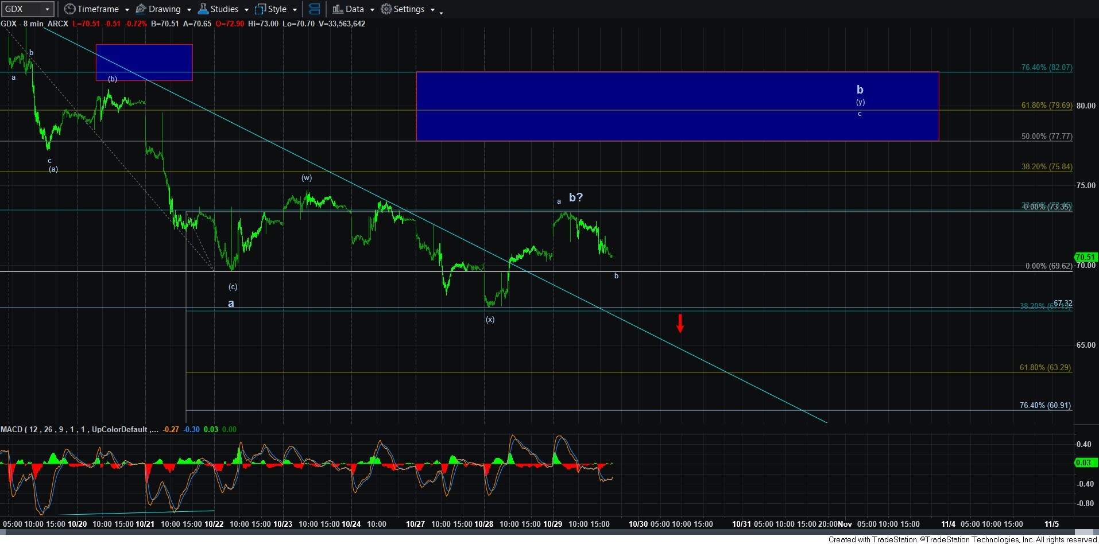Click the Data bar chart icon
This screenshot has height=544, width=1099.
(x=338, y=9)
